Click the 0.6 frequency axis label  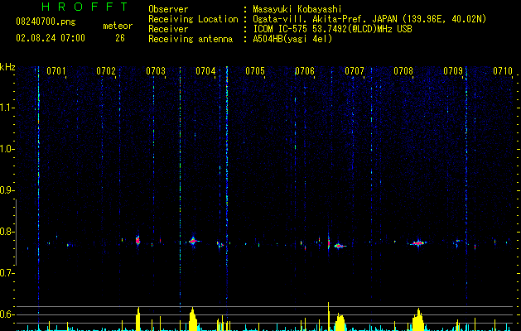[x=7, y=314]
